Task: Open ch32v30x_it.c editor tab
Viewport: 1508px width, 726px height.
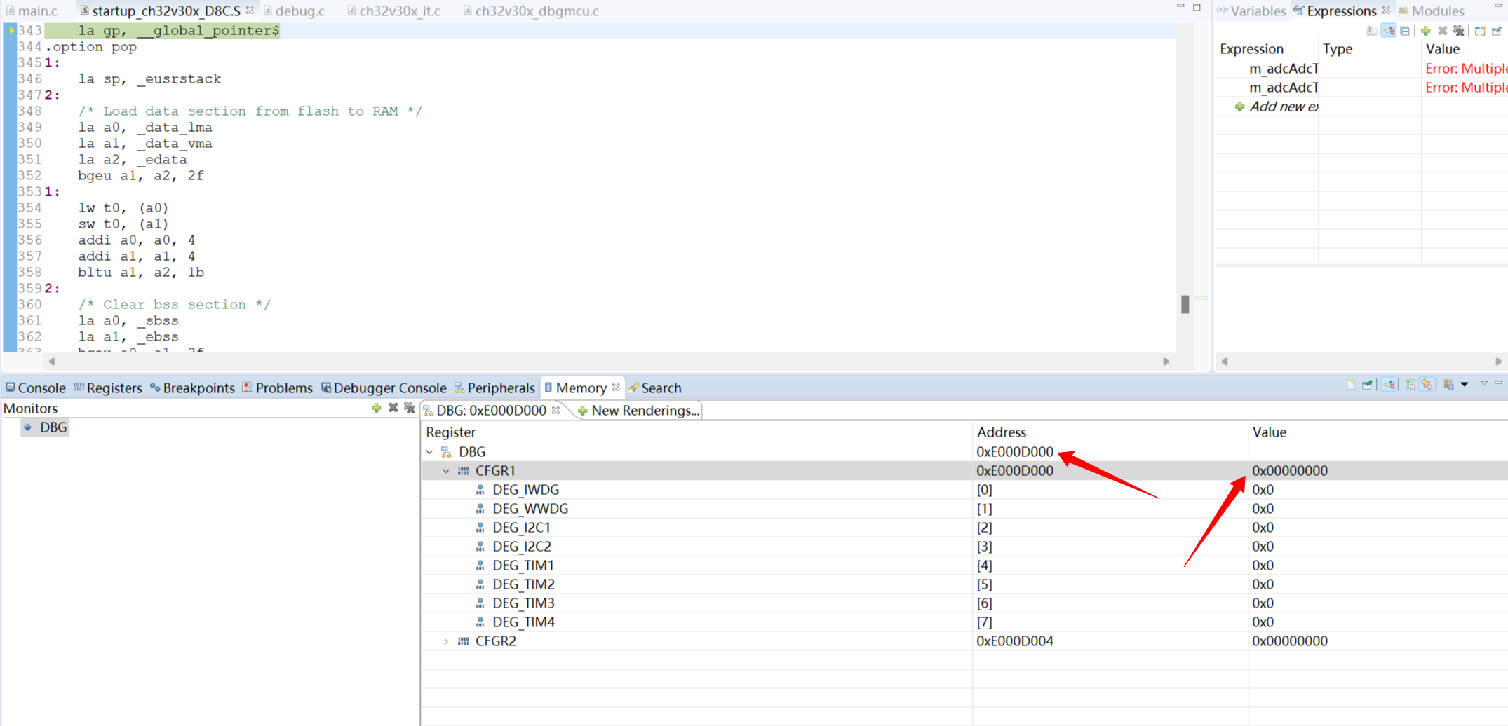Action: coord(393,11)
